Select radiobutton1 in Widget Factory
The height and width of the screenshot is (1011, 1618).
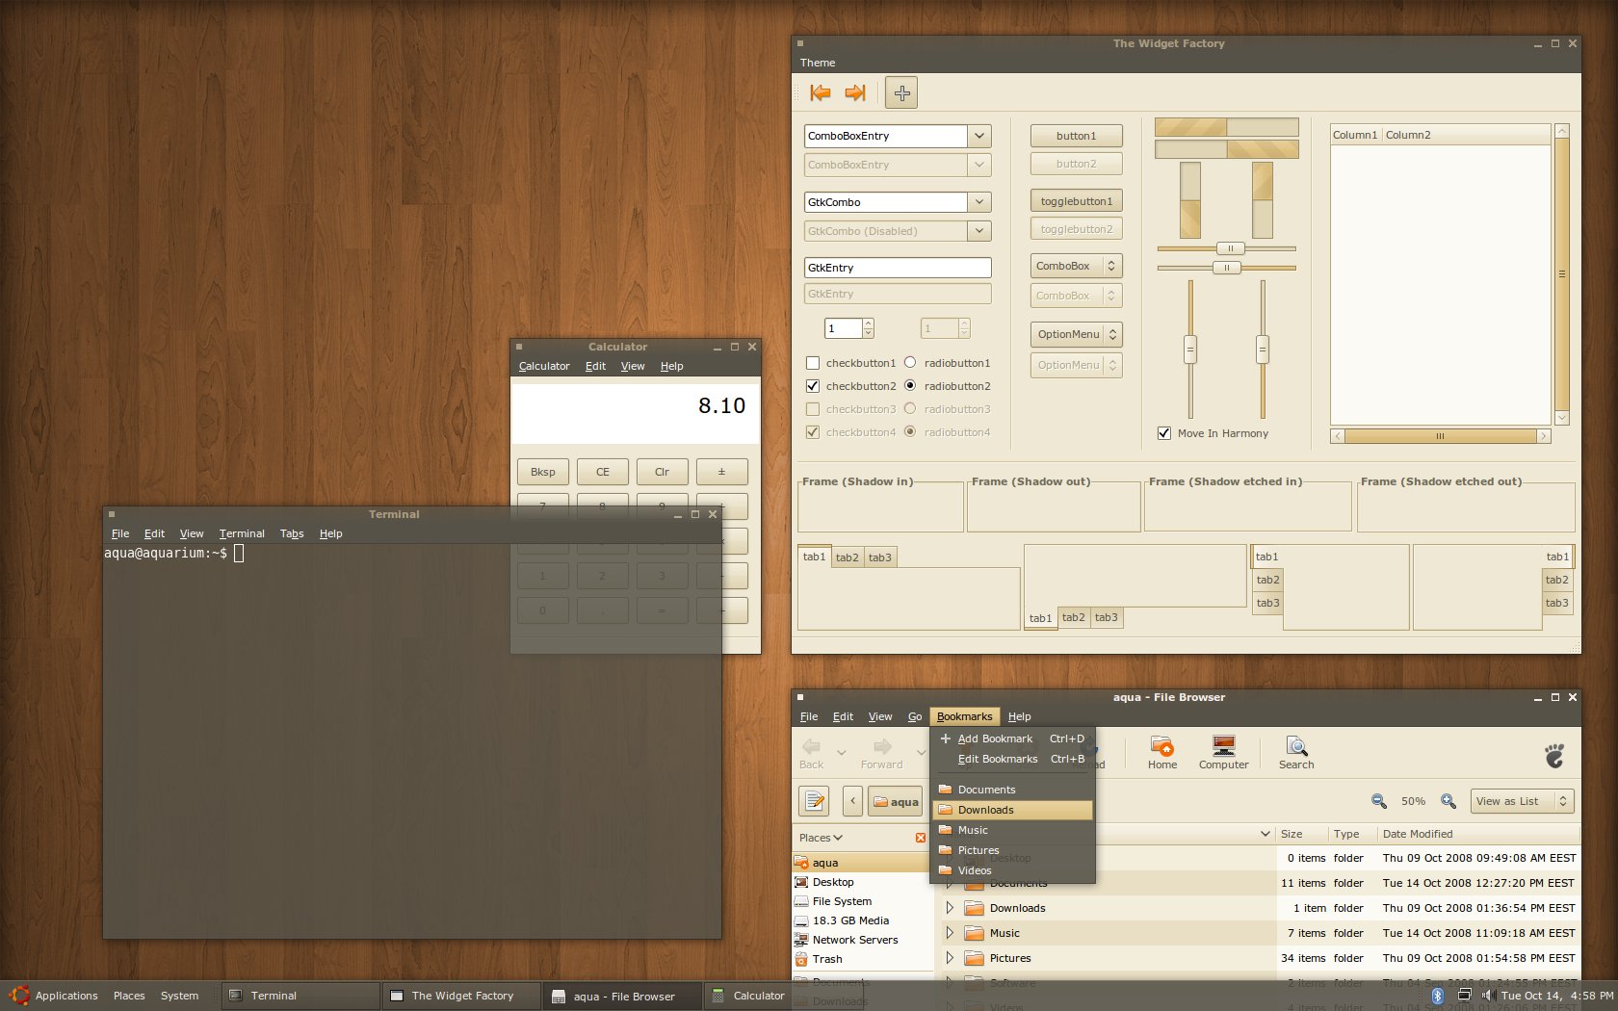pos(909,362)
